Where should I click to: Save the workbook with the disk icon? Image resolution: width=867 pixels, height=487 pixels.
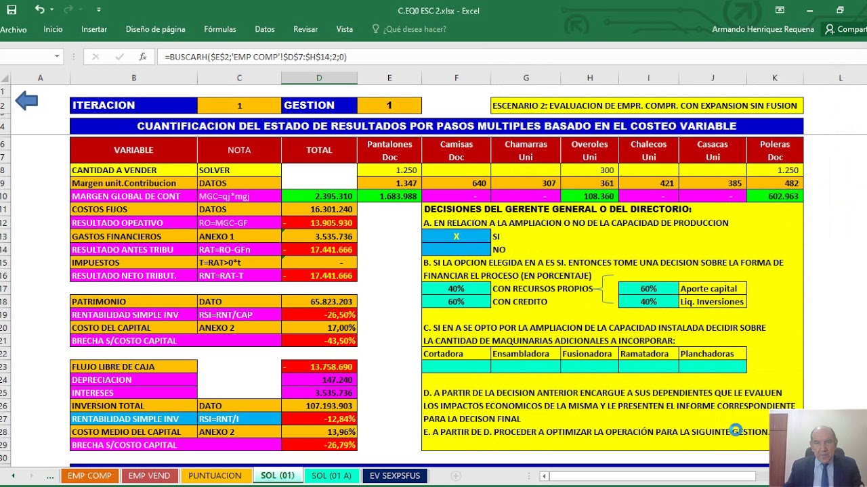click(x=12, y=10)
